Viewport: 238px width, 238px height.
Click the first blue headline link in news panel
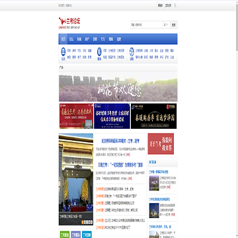click(x=120, y=141)
